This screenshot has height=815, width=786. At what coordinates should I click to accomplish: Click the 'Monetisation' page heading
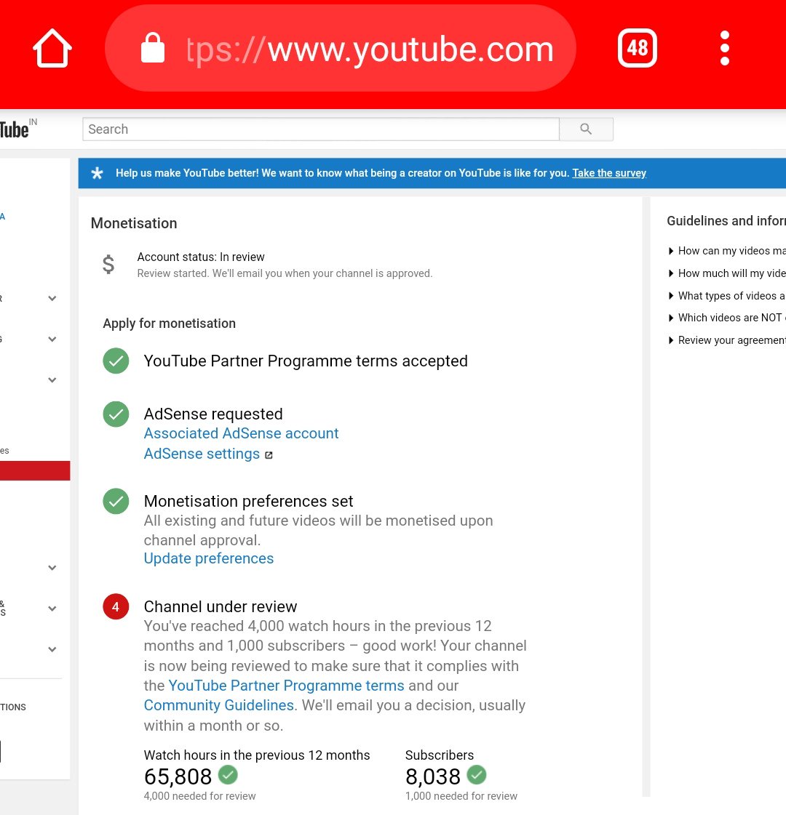pos(134,223)
